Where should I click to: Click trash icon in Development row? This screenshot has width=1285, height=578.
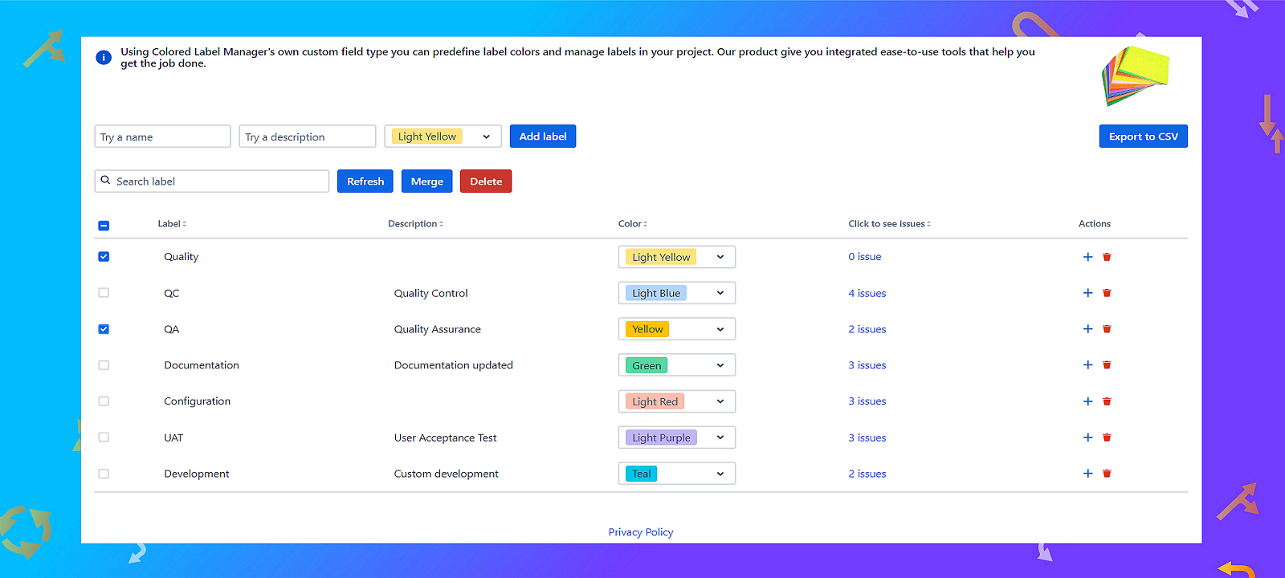(x=1107, y=474)
